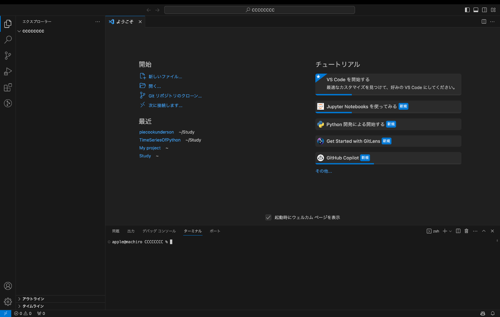Click Git リポジトリのクローン... link

coord(175,96)
